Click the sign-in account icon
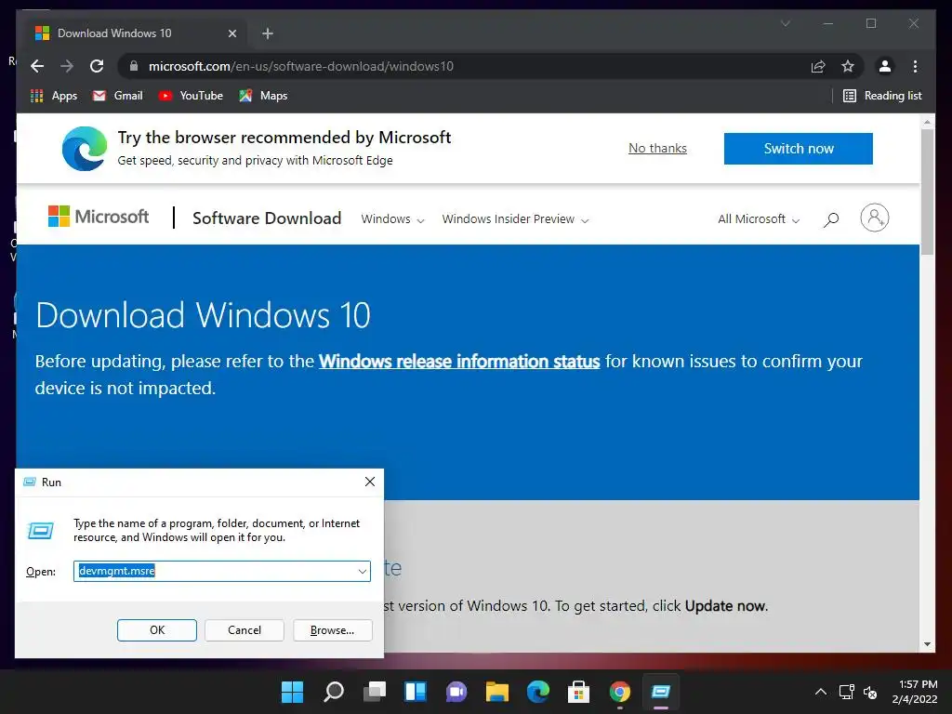 click(874, 218)
